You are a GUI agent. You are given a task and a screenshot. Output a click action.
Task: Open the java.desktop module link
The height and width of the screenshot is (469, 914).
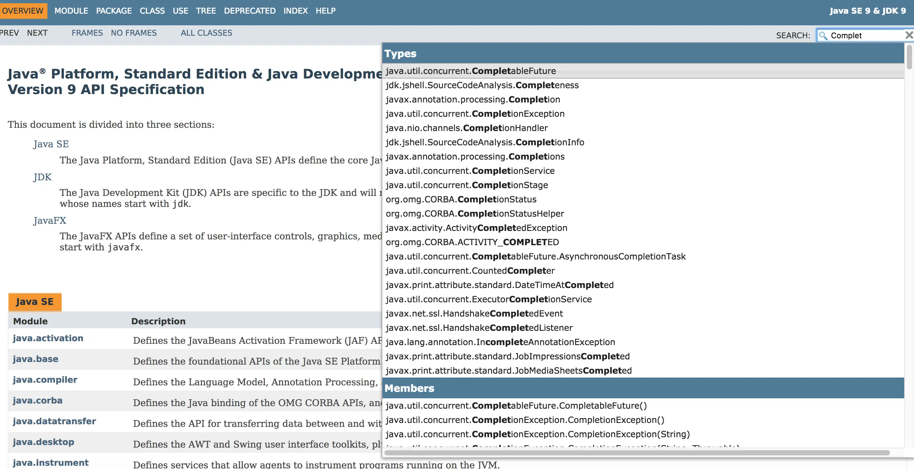(x=43, y=442)
